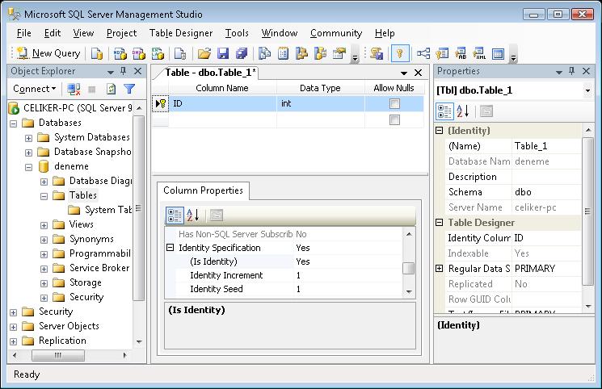The image size is (602, 389).
Task: Expand System Databases folder
Action: (x=29, y=138)
